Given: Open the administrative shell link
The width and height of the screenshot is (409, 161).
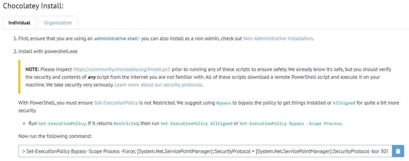Looking at the screenshot, I should 116,39.
